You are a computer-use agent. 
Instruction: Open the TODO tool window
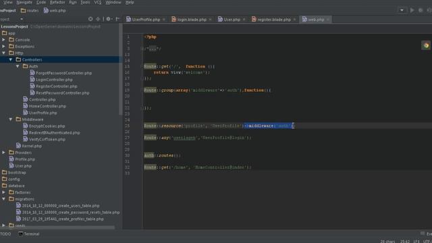[5, 234]
